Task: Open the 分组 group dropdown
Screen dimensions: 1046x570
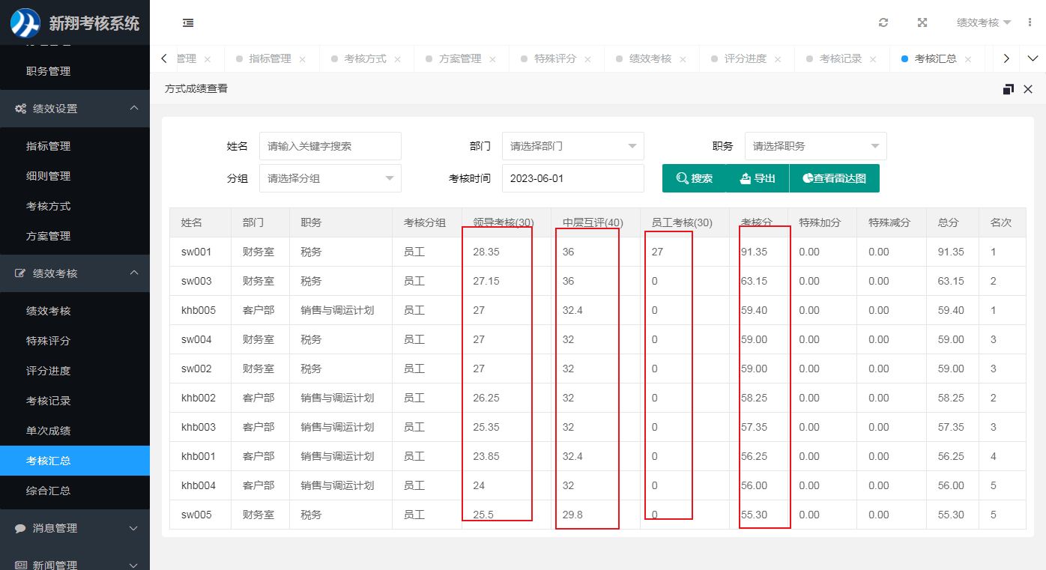Action: point(330,178)
